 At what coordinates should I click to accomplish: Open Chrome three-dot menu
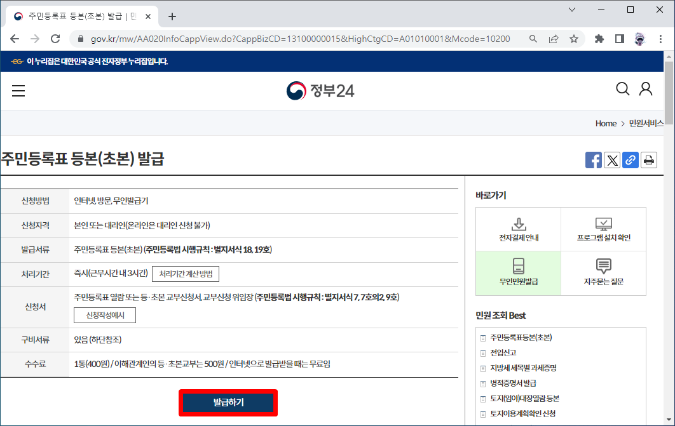(660, 39)
